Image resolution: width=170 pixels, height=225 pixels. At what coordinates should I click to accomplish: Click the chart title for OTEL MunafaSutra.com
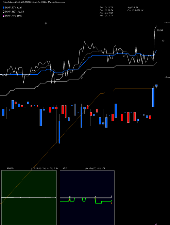coord(34,2)
